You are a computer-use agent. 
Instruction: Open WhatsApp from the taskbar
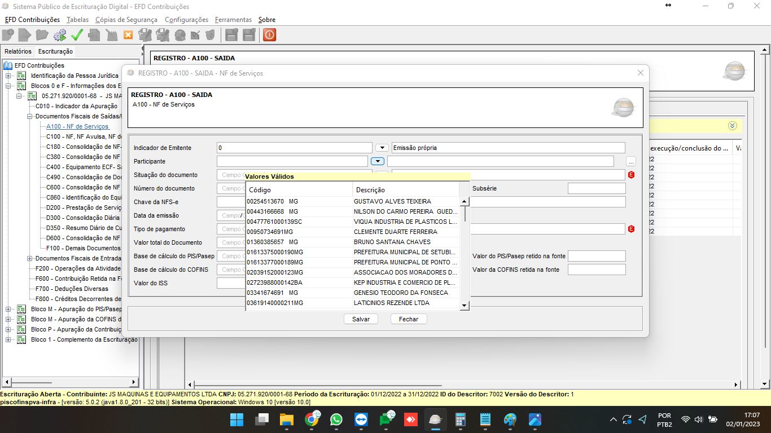[336, 419]
